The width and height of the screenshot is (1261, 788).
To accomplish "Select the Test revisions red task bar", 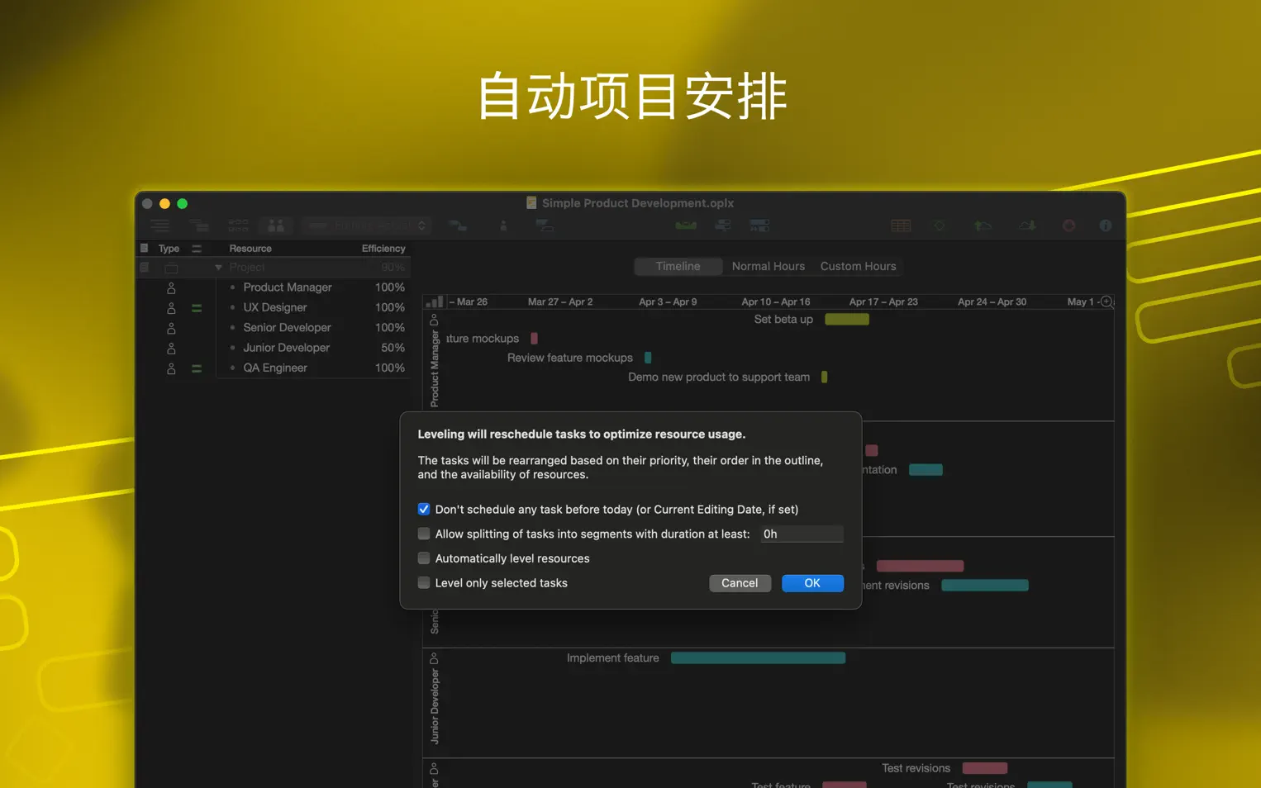I will [985, 768].
